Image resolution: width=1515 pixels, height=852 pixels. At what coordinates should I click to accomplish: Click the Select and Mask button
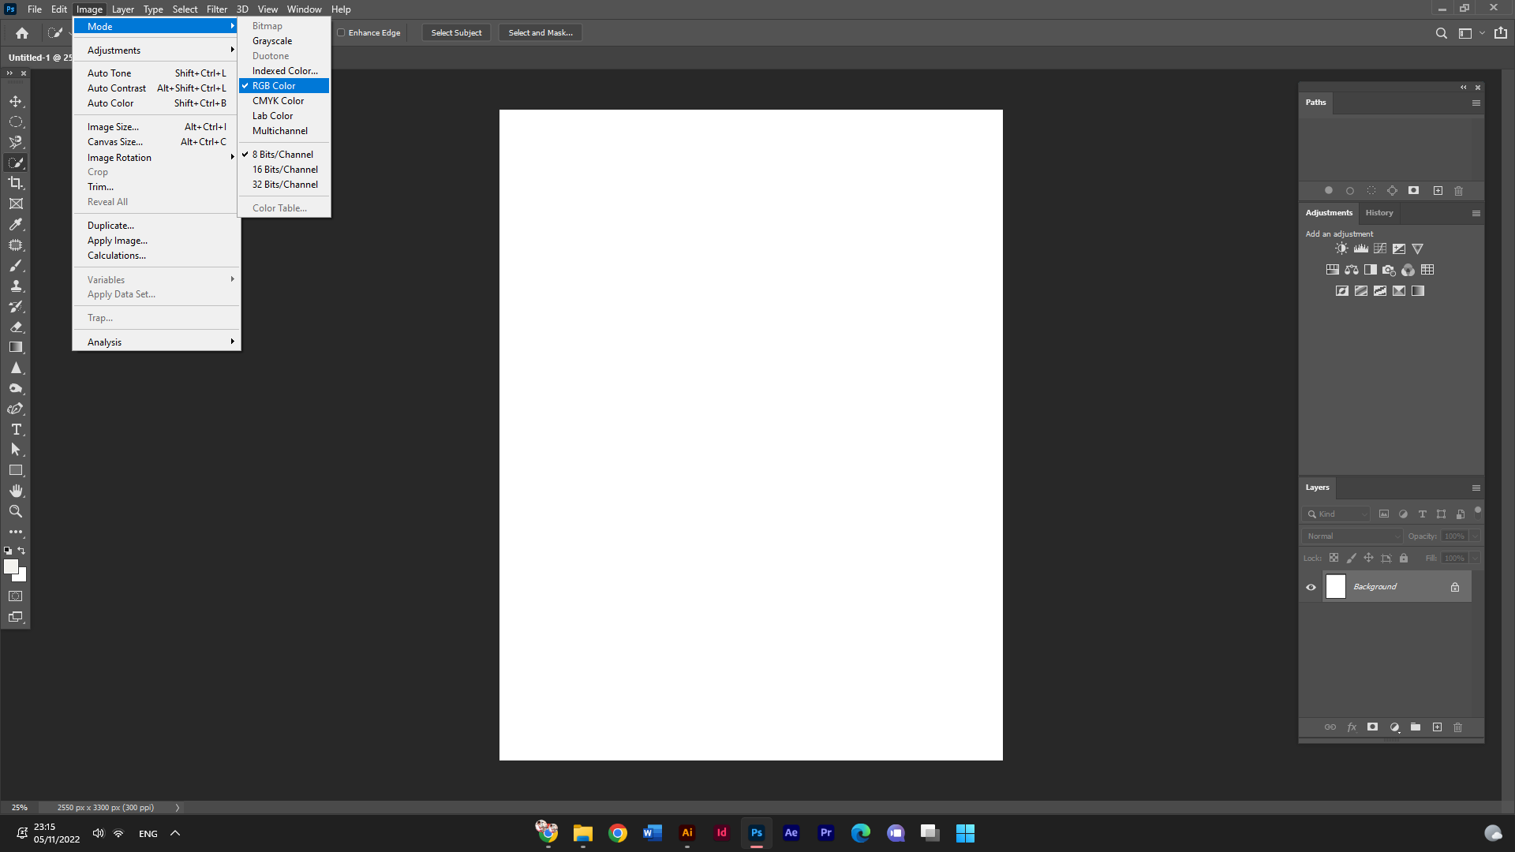pyautogui.click(x=541, y=33)
